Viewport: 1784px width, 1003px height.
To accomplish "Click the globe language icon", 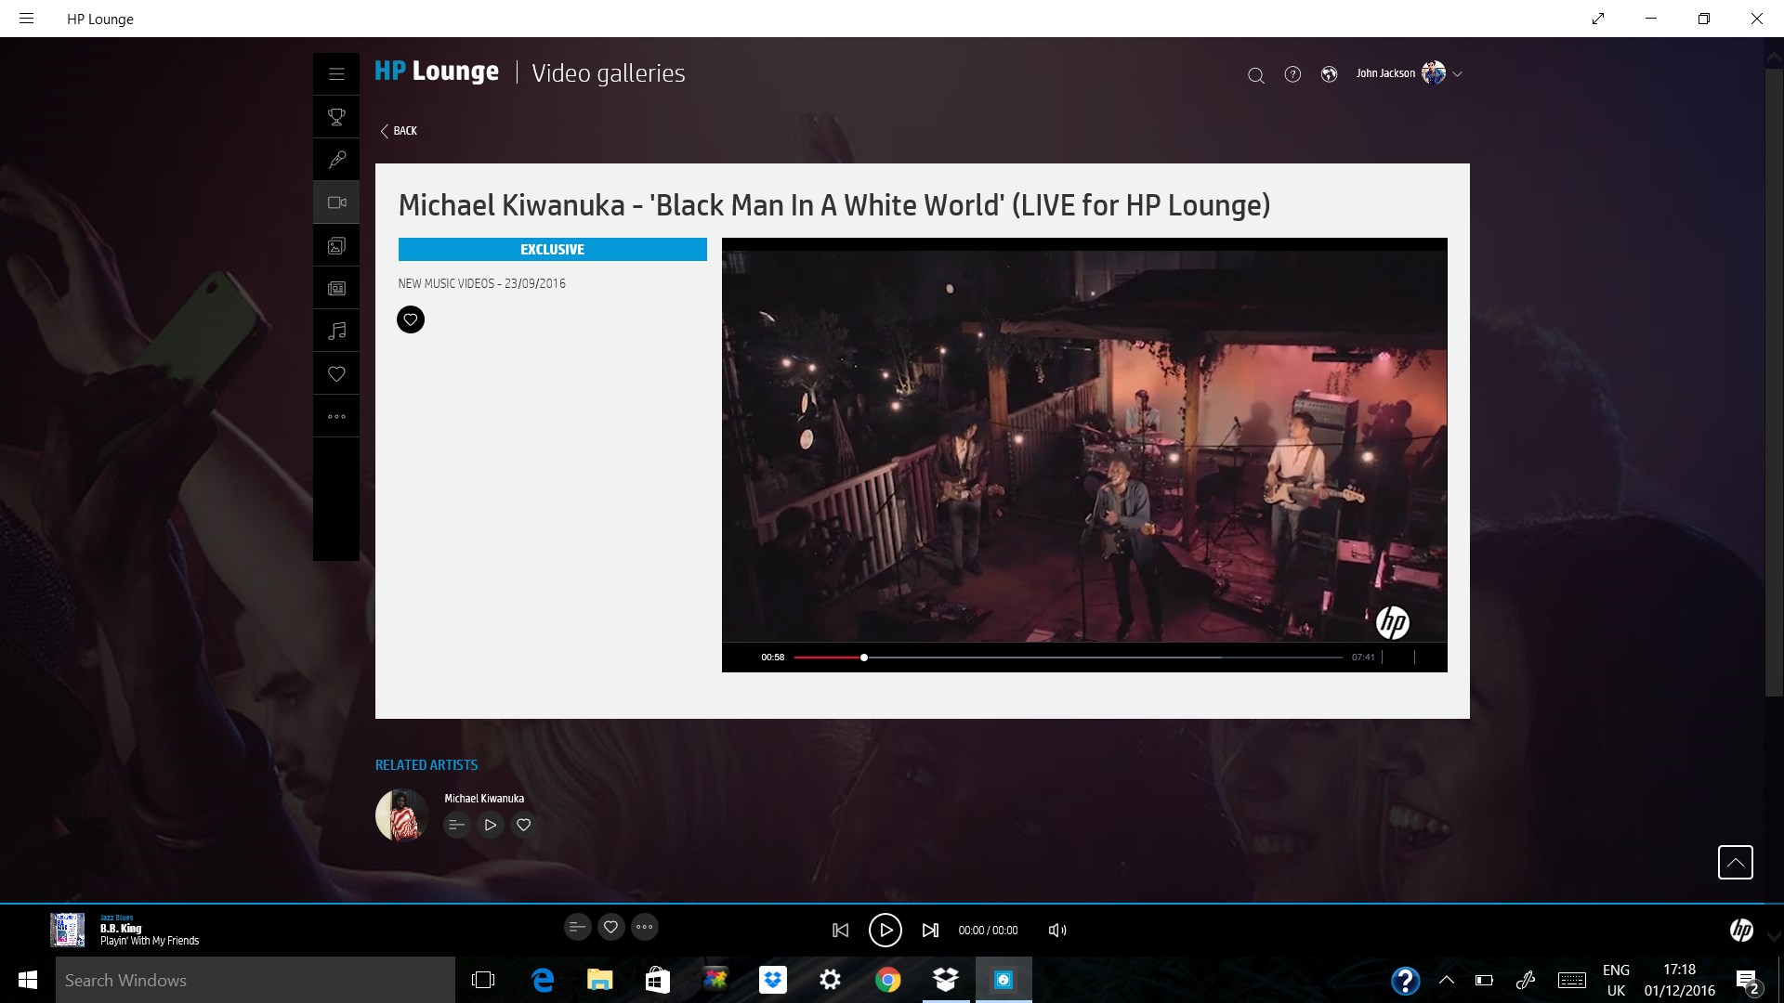I will click(1330, 74).
